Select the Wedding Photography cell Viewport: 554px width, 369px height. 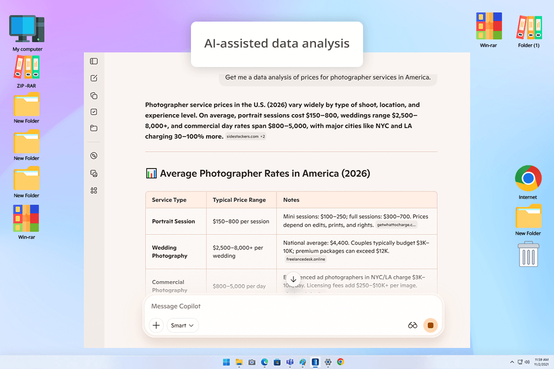click(176, 252)
